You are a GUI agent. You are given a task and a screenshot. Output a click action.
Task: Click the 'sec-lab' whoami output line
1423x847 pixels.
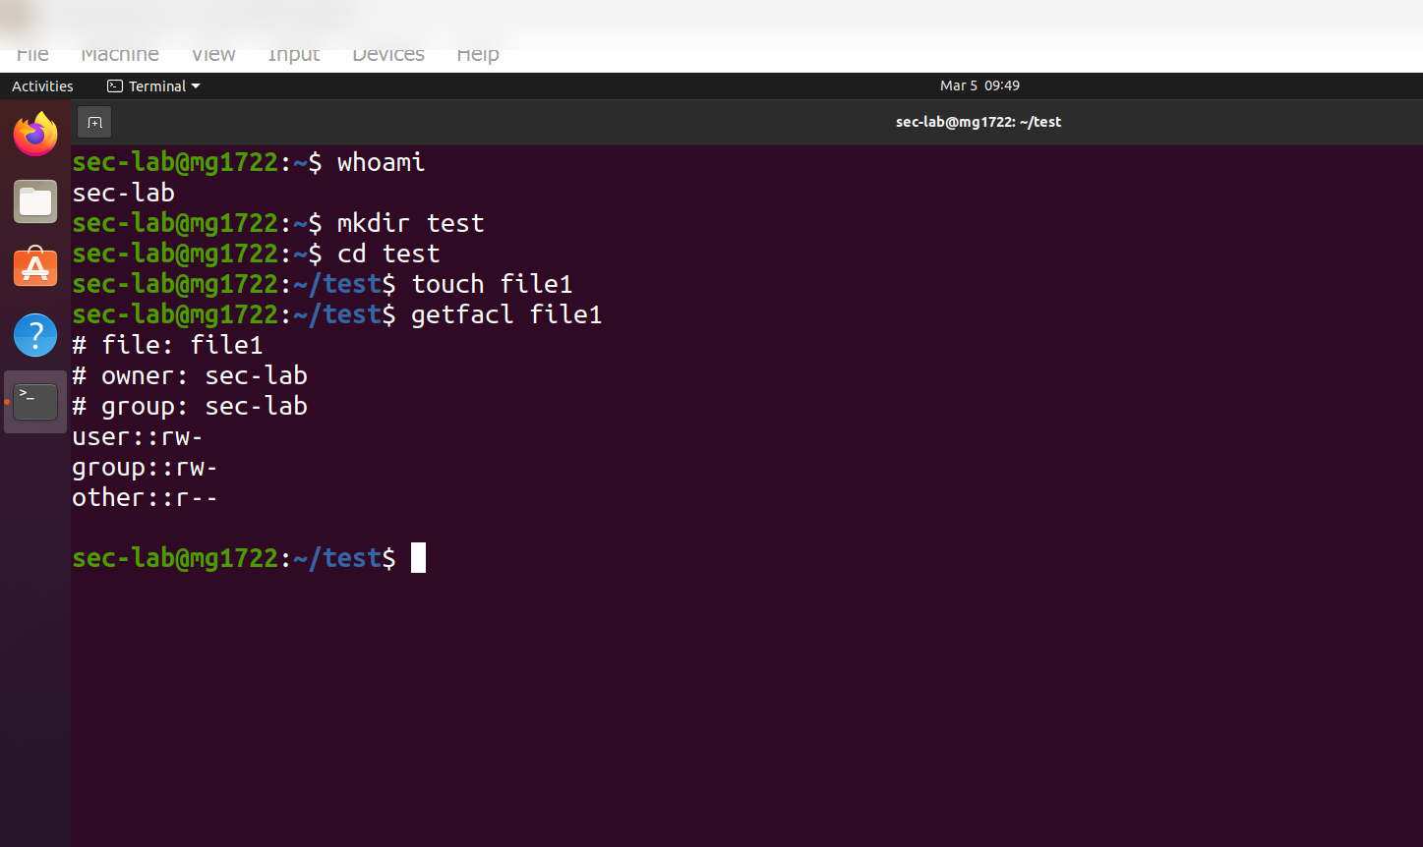(123, 193)
